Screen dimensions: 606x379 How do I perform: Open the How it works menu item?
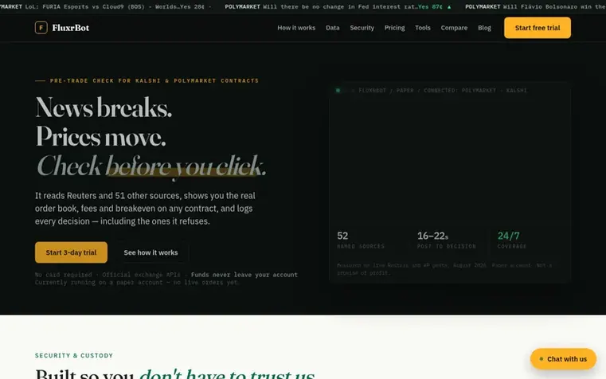tap(296, 28)
